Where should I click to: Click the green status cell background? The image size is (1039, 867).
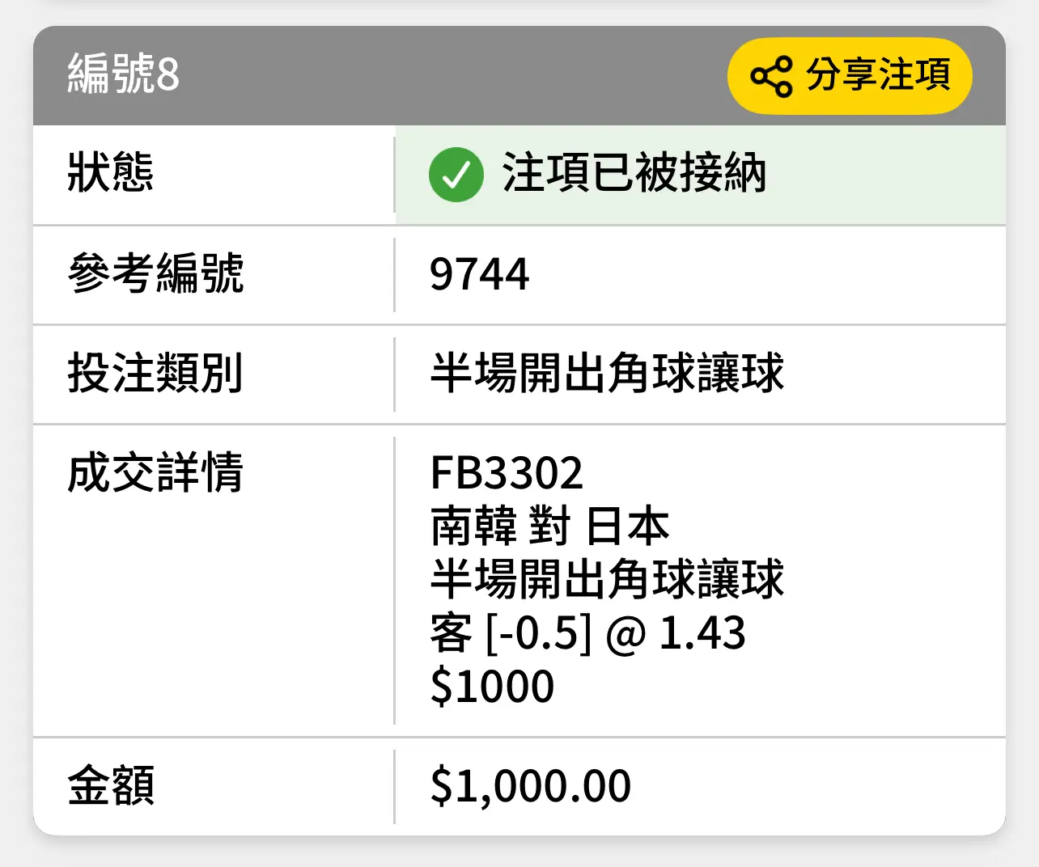[701, 176]
